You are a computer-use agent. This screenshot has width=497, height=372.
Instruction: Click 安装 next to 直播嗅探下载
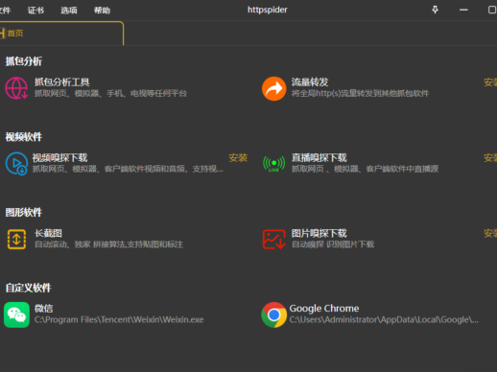tap(490, 158)
